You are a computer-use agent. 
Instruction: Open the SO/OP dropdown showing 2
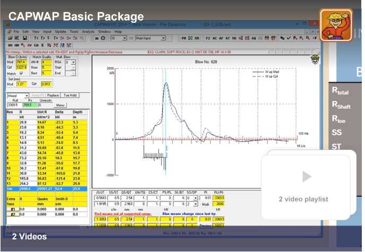[196, 204]
